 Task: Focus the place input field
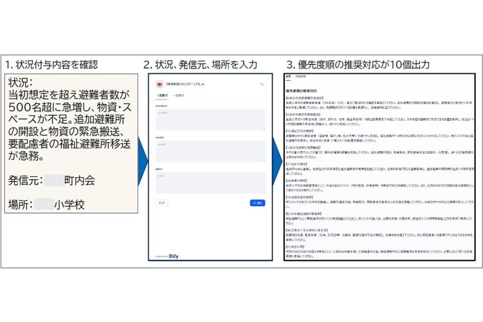pos(210,183)
